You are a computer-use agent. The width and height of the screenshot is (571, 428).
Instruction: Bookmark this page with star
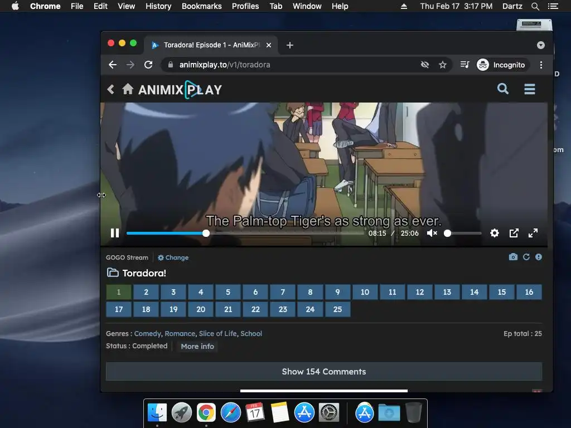pyautogui.click(x=442, y=65)
